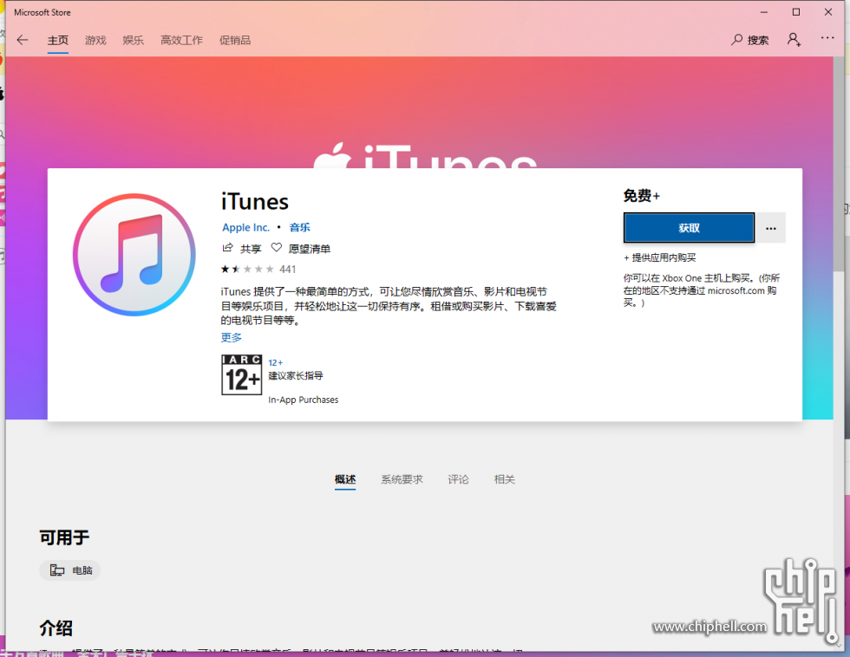Switch to the 主页 tab
The width and height of the screenshot is (850, 657).
(x=58, y=41)
